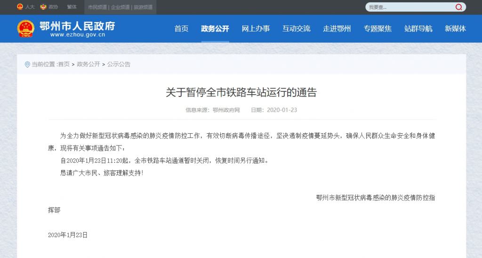Image resolution: width=482 pixels, height=258 pixels.
Task: Click the signature 鄂州市新型冠状病毒感染的肺炎疫情防控指
Action: pyautogui.click(x=376, y=198)
